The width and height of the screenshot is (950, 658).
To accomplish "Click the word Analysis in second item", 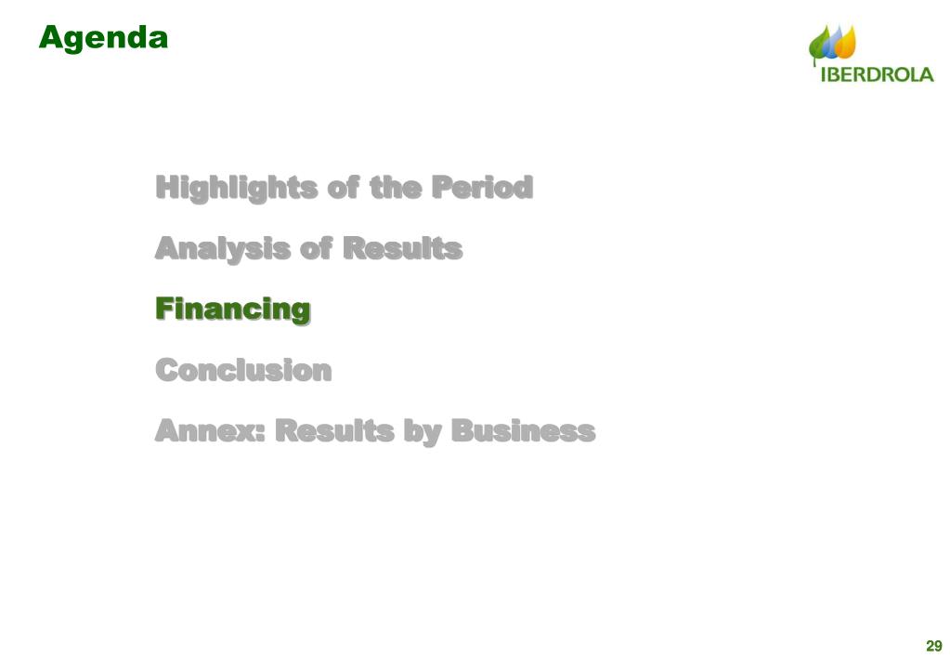I will tap(223, 249).
